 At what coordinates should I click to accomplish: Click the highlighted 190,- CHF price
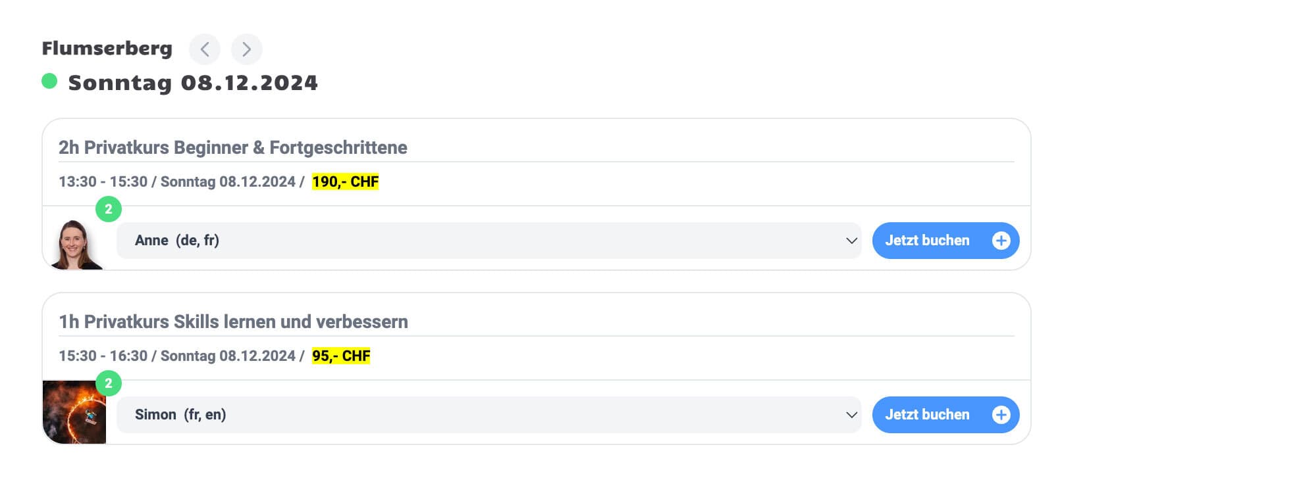point(345,181)
